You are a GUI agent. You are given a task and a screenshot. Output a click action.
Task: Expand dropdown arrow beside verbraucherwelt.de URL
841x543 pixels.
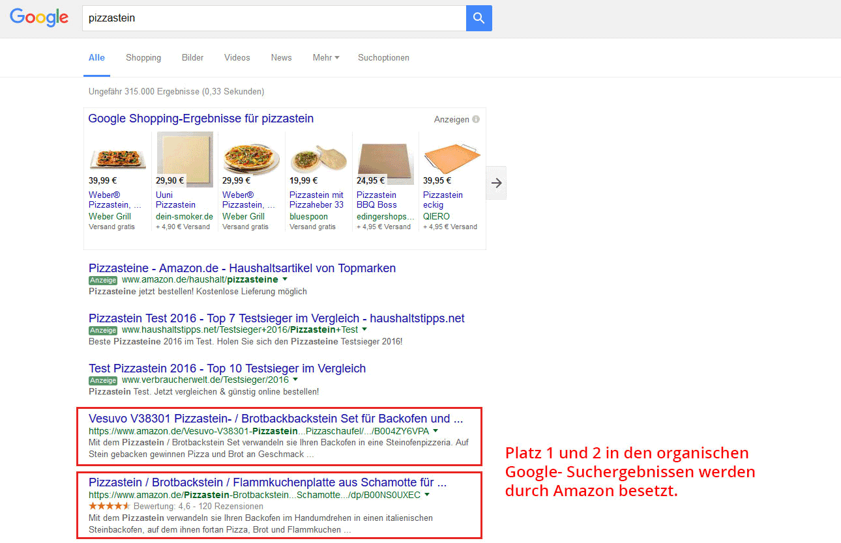[x=295, y=380]
